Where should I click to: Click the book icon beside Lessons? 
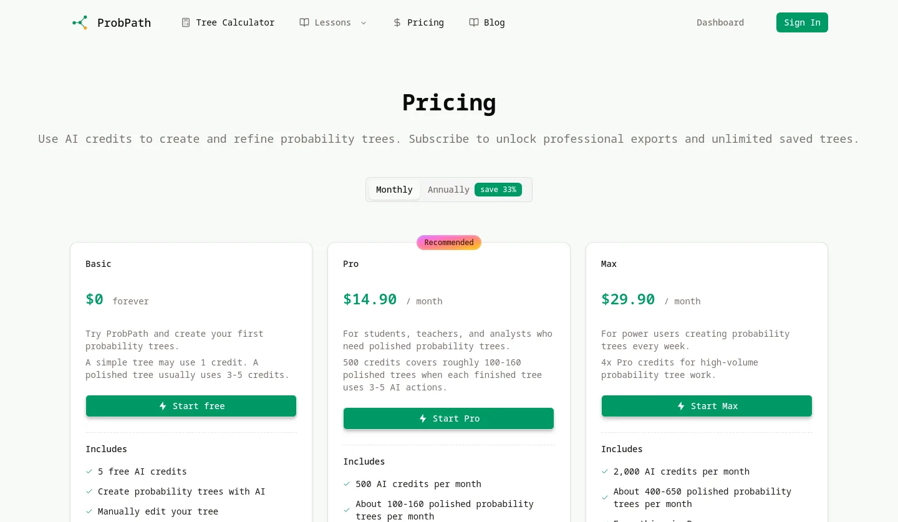[304, 22]
